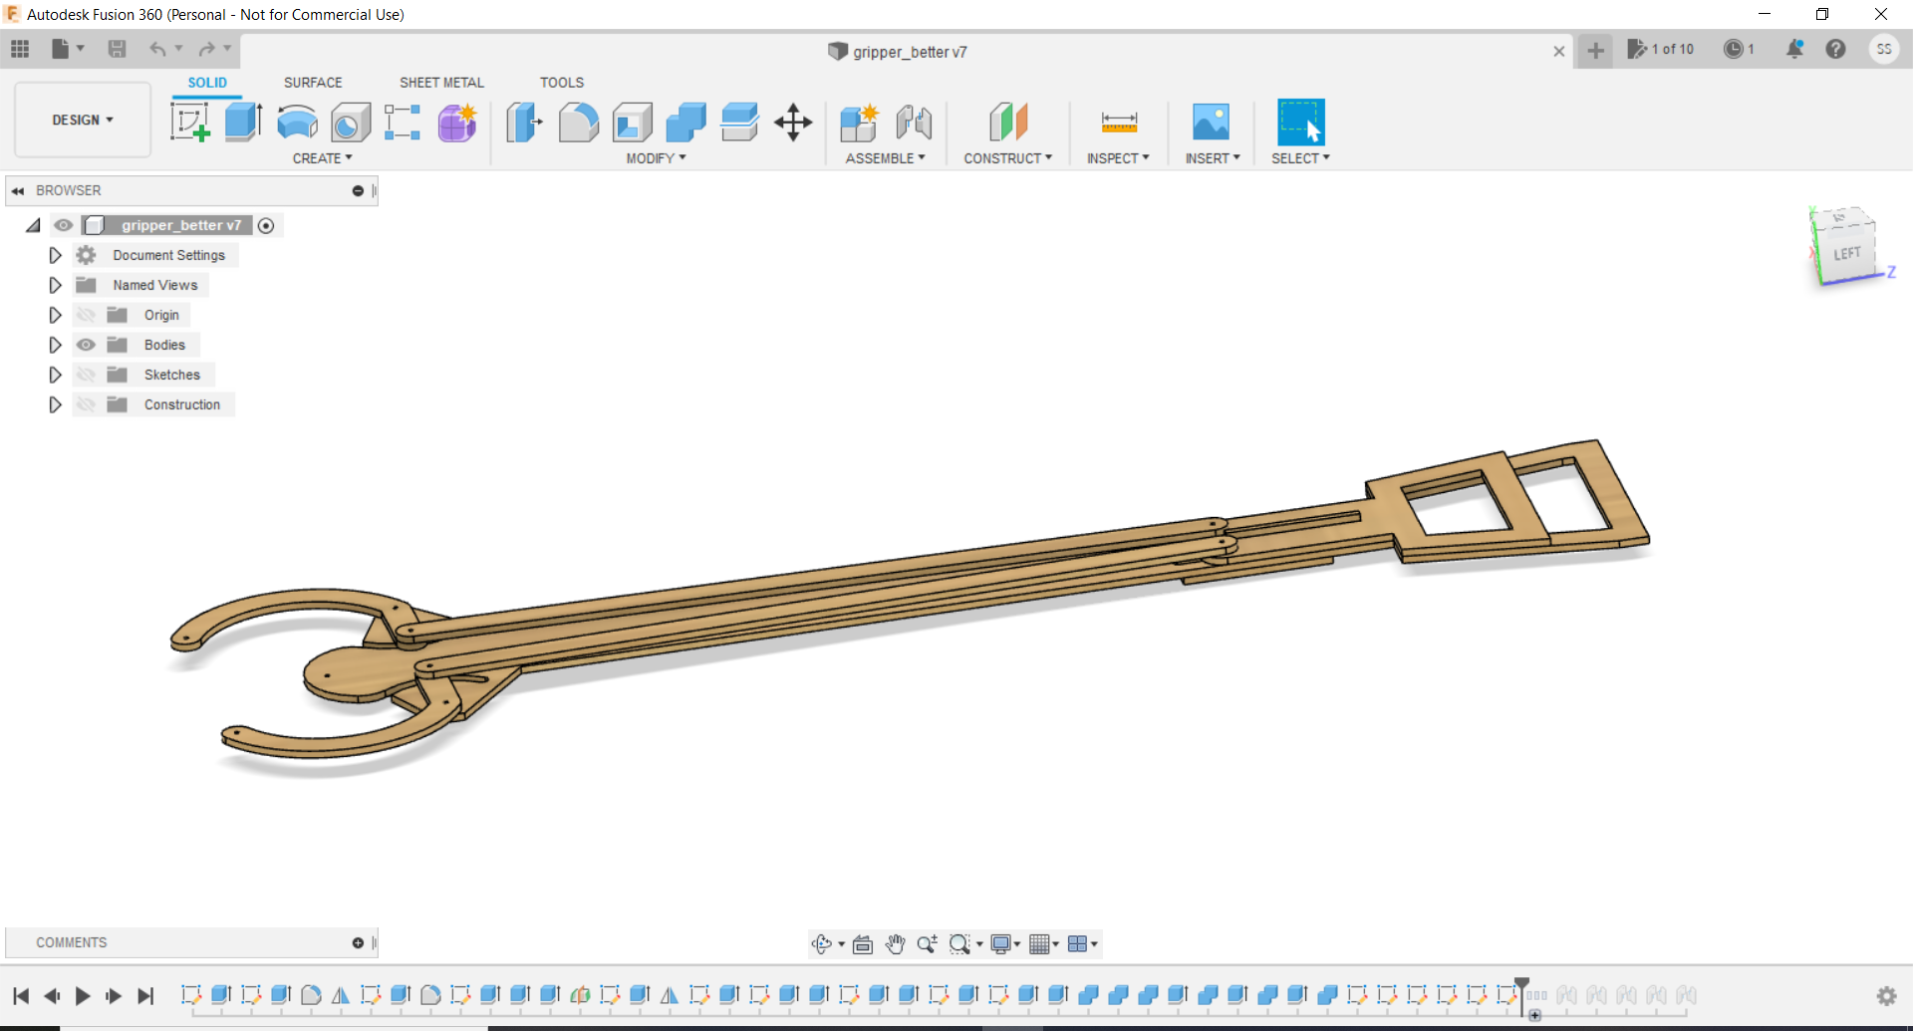Viewport: 1913px width, 1031px height.
Task: Open the Help menu
Action: [1835, 49]
